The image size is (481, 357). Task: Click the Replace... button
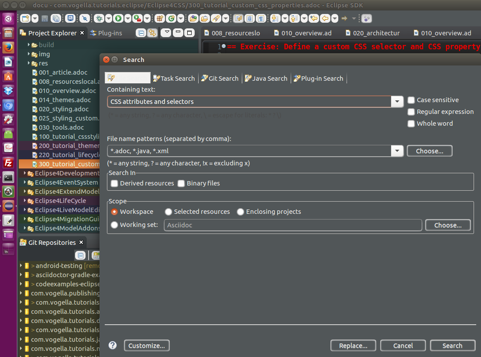(353, 346)
